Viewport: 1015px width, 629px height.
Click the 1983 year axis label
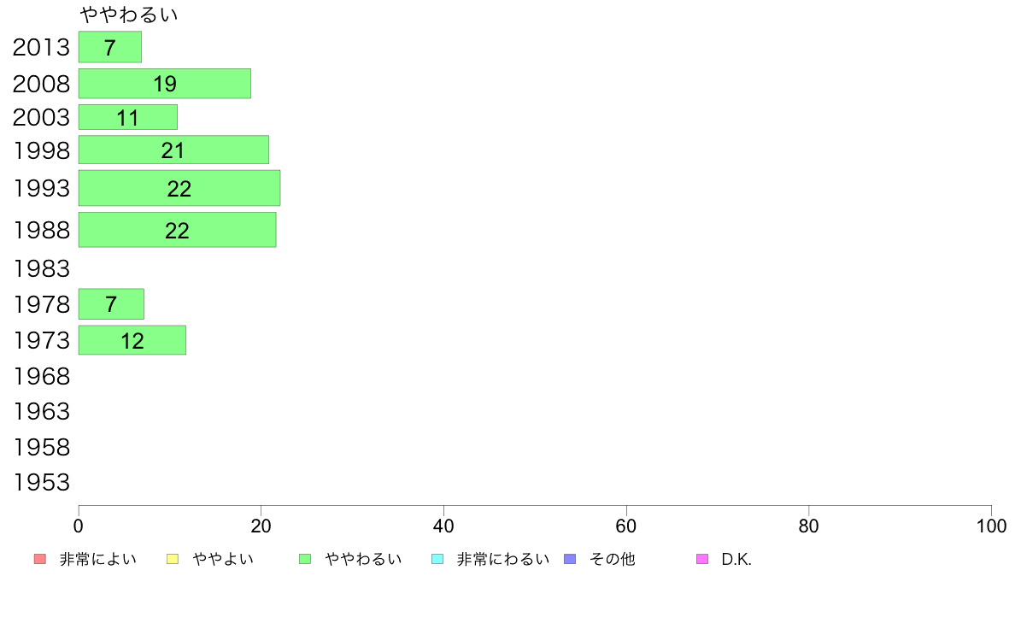41,268
